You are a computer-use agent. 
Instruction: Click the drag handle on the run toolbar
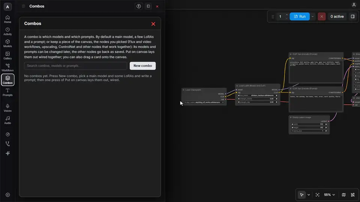pos(273,16)
